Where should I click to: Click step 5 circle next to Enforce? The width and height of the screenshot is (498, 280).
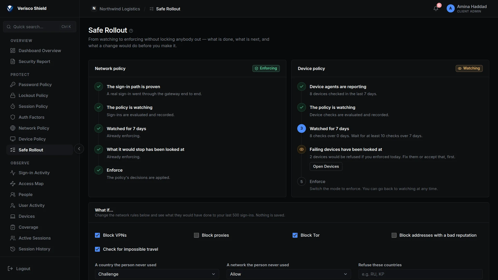(x=301, y=181)
